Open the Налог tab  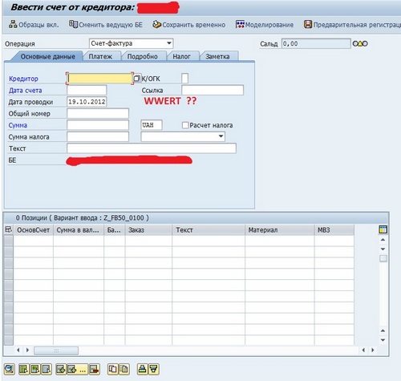tap(181, 56)
